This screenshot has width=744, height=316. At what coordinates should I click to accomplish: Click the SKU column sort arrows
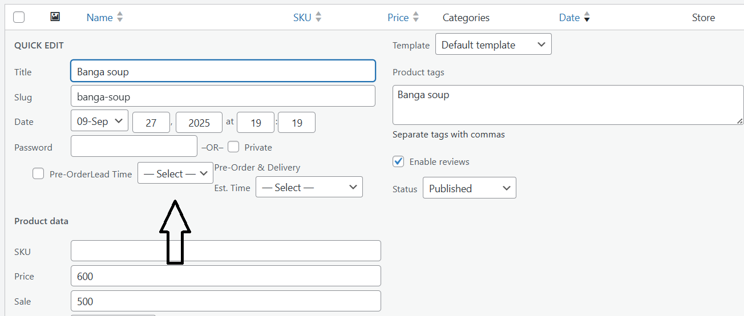[x=318, y=18]
